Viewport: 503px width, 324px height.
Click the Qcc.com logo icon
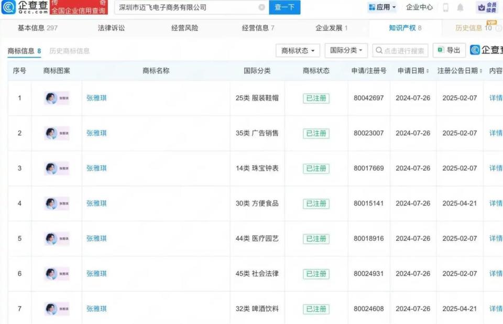pyautogui.click(x=8, y=7)
